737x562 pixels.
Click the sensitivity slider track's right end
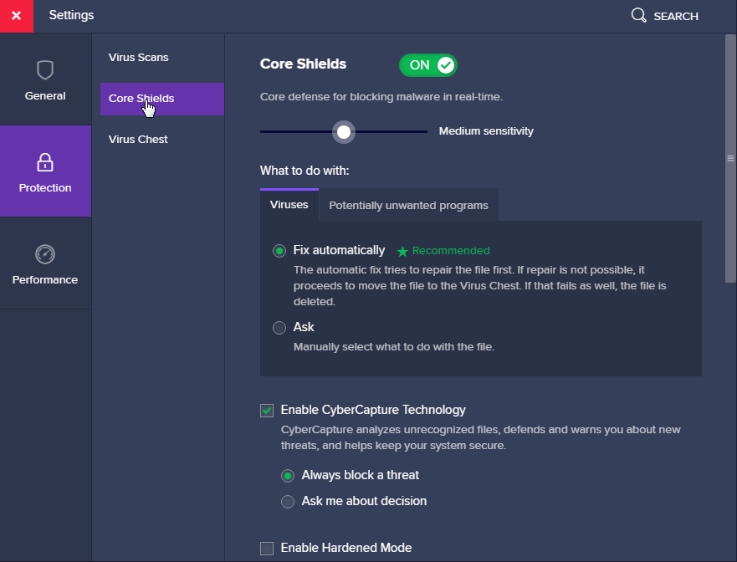425,132
